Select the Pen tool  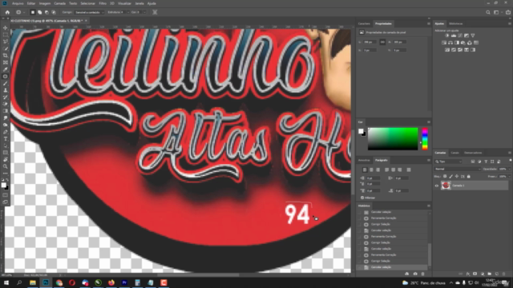[6, 132]
